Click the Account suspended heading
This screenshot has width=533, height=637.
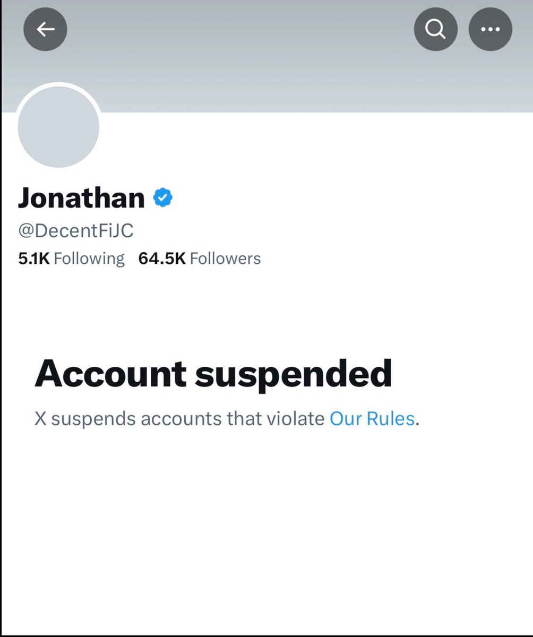point(213,373)
